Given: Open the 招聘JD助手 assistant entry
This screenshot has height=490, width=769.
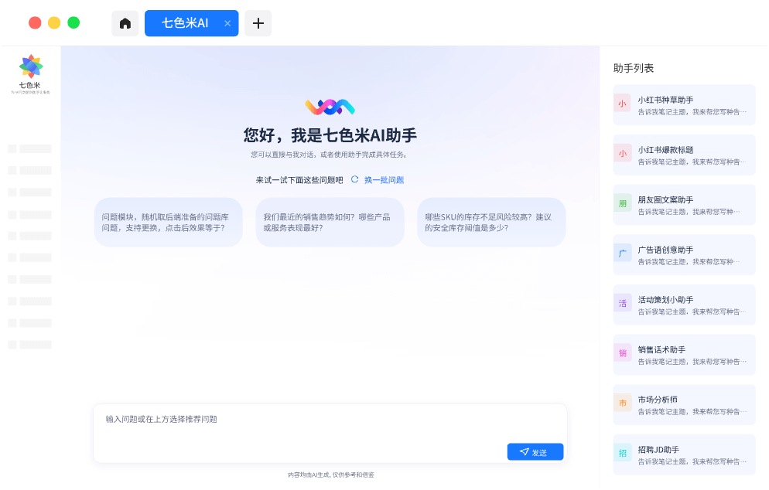Looking at the screenshot, I should (684, 454).
